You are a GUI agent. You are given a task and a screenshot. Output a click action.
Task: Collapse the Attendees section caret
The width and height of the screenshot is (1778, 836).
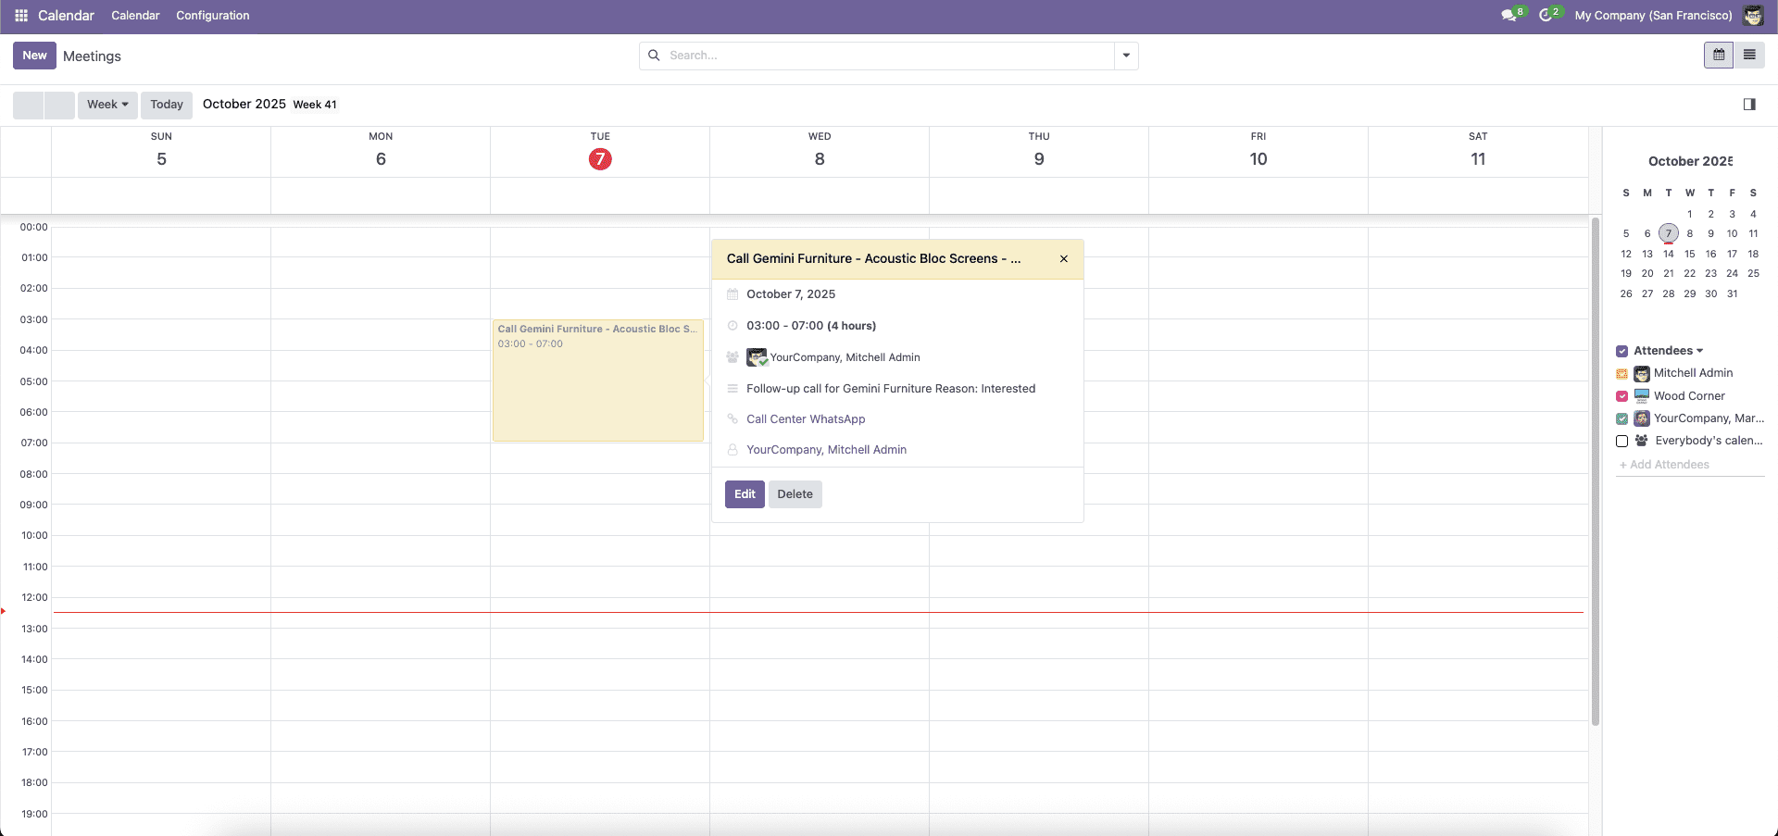click(1700, 351)
